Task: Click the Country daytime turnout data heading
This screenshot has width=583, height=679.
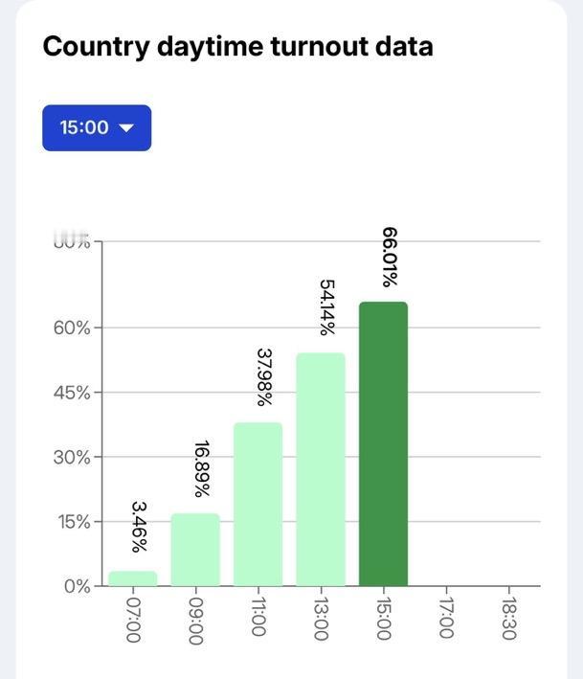Action: click(x=237, y=46)
